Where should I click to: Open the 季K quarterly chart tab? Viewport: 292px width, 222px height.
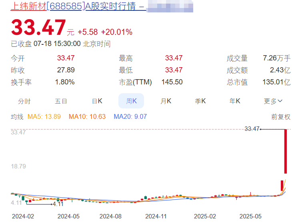200,101
